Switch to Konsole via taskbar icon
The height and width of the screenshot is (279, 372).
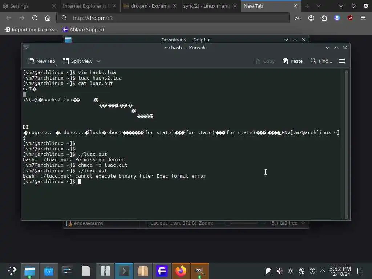click(124, 271)
